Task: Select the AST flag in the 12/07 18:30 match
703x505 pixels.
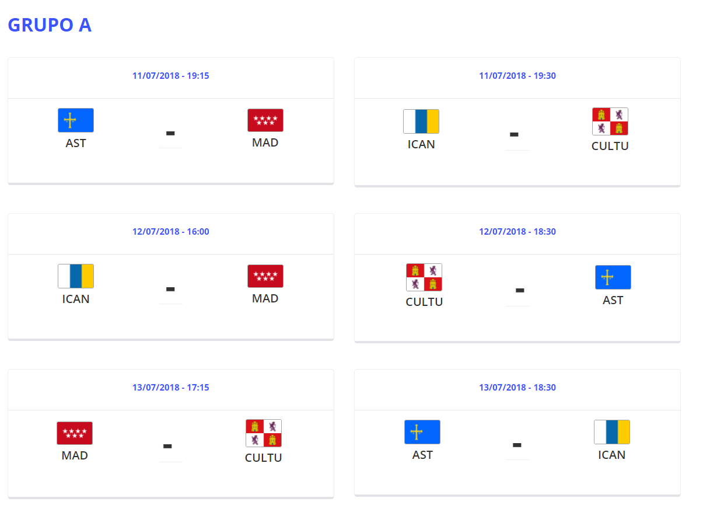Action: (x=613, y=277)
